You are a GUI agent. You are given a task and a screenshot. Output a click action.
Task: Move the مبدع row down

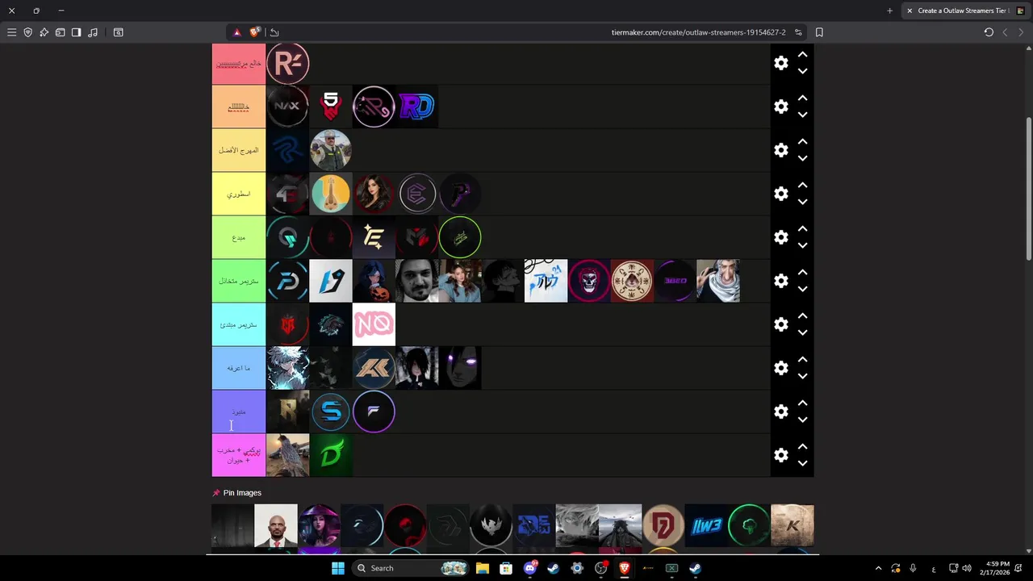[802, 246]
